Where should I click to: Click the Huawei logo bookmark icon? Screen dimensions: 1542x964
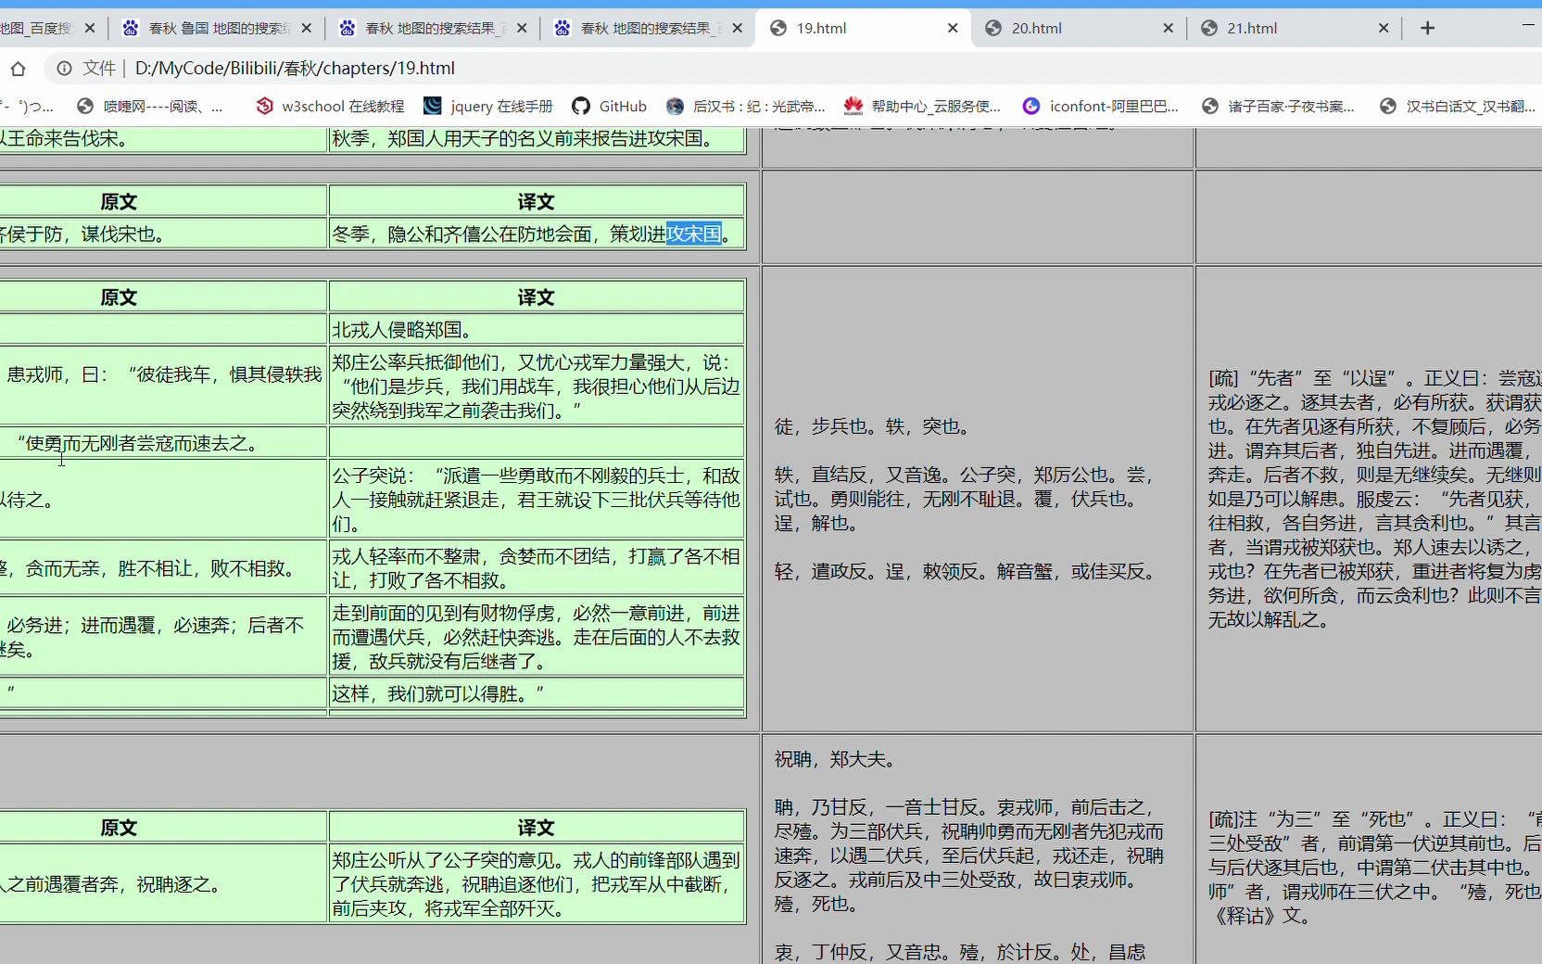853,107
